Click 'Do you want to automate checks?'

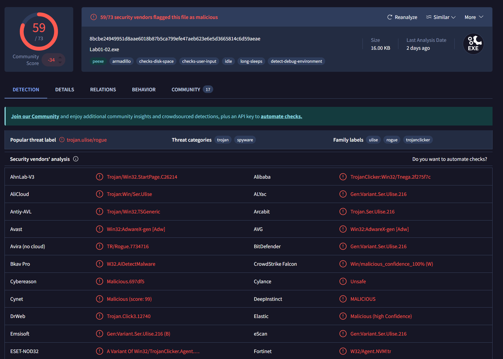pyautogui.click(x=450, y=159)
